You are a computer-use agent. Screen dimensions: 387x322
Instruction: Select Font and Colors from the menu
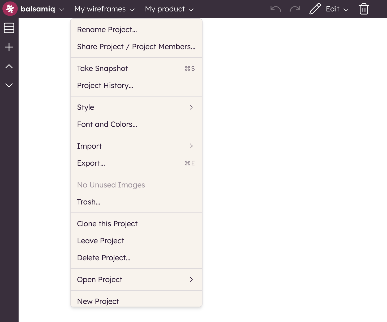[x=107, y=124]
